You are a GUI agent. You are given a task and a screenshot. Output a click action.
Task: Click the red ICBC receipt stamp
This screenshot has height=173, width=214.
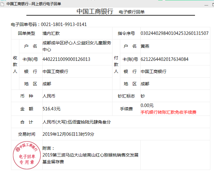pos(27,155)
